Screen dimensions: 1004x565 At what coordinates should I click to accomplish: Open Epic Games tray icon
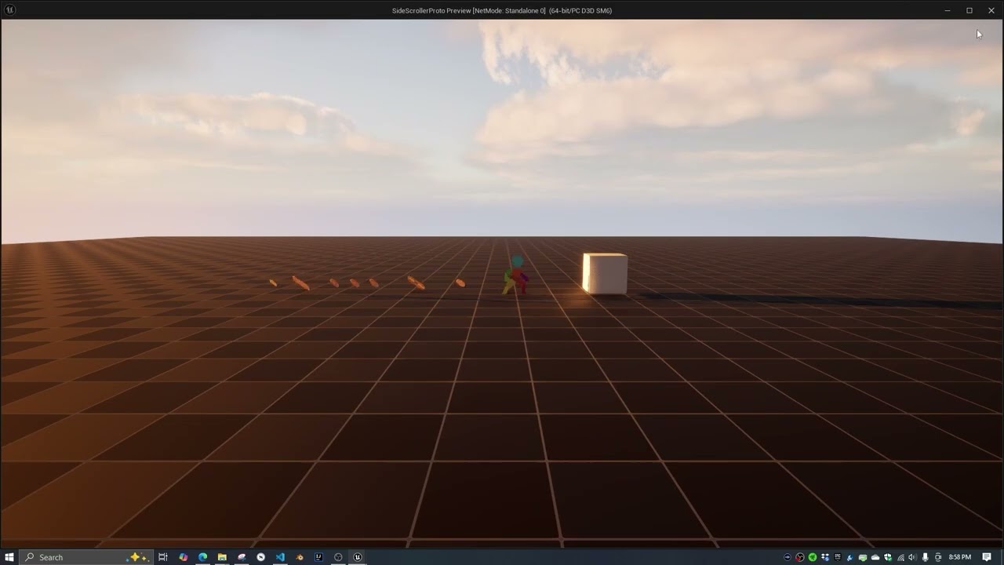[838, 557]
